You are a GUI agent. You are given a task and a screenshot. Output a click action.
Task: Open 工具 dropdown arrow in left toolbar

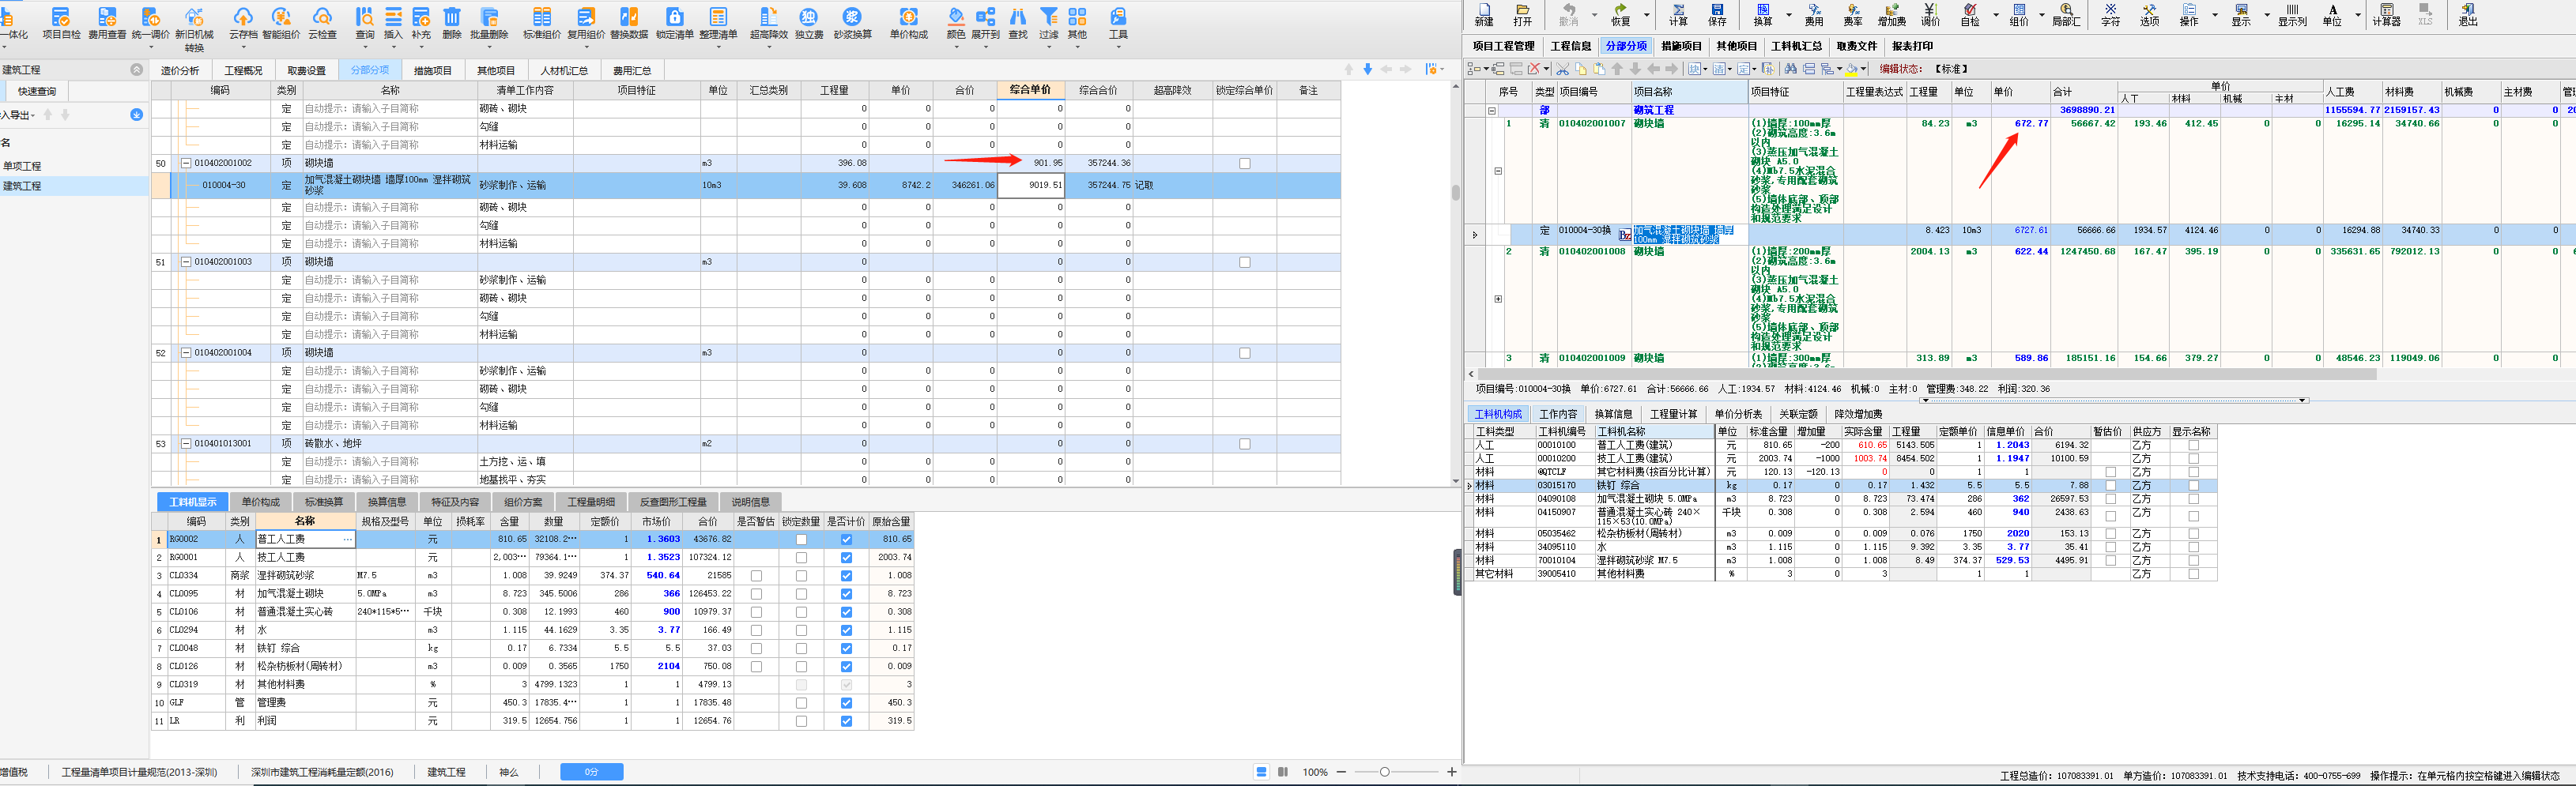coord(1118,47)
